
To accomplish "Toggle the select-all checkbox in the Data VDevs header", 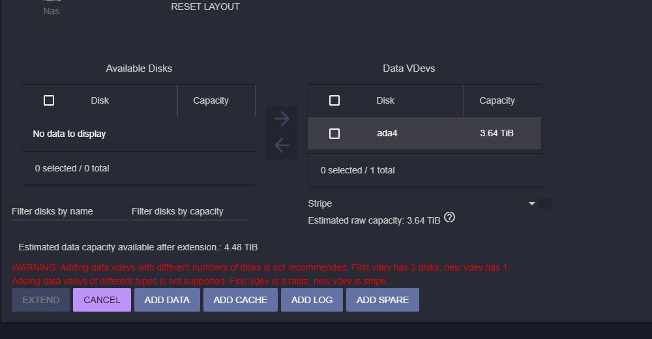I will click(x=334, y=100).
